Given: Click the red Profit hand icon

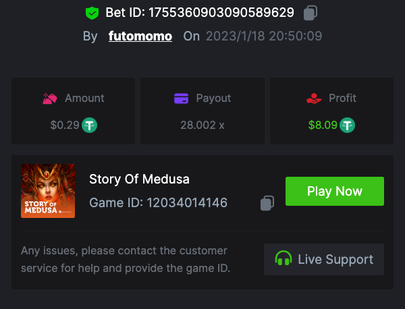Looking at the screenshot, I should tap(313, 99).
